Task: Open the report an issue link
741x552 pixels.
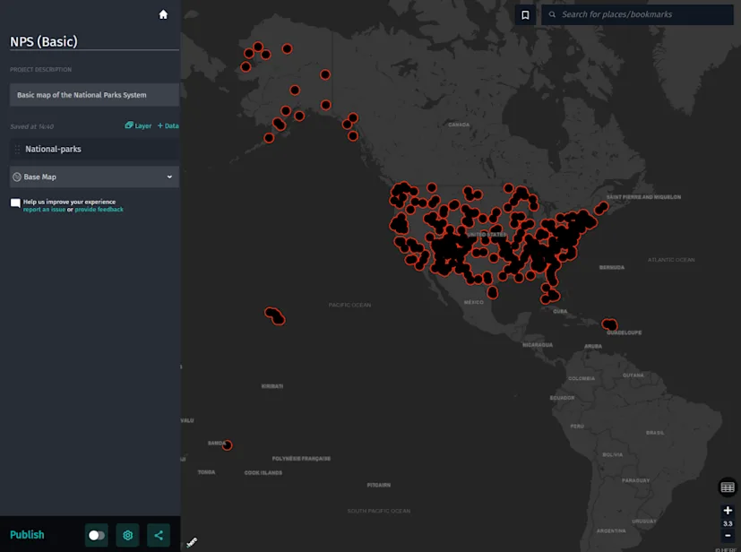Action: tap(44, 210)
